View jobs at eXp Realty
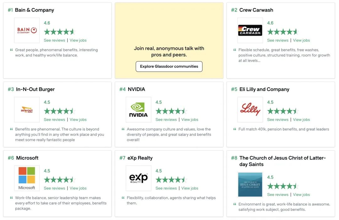This screenshot has height=220, width=339. [190, 188]
